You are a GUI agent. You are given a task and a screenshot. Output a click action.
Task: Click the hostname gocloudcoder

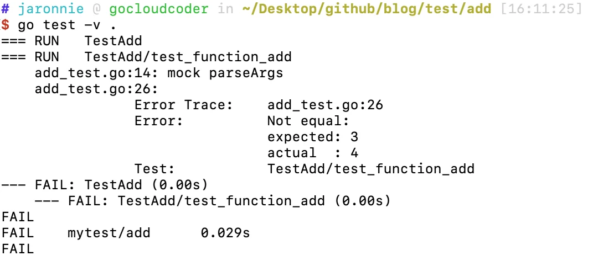point(159,9)
